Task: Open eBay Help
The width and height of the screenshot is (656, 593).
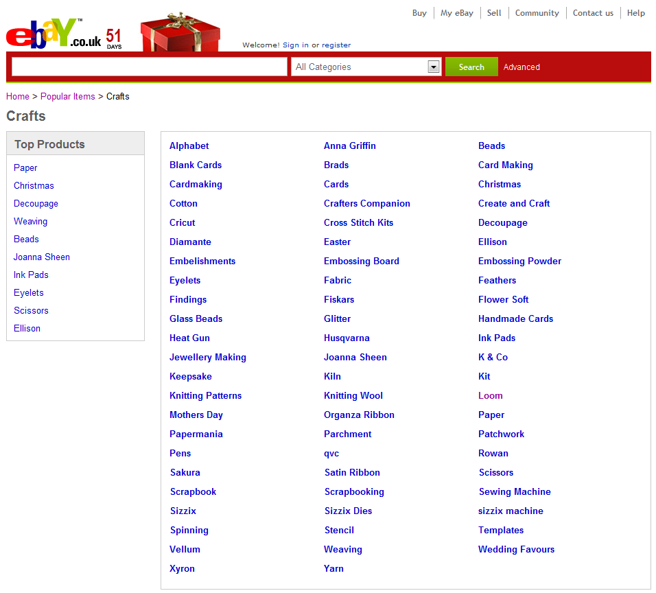Action: pyautogui.click(x=635, y=12)
